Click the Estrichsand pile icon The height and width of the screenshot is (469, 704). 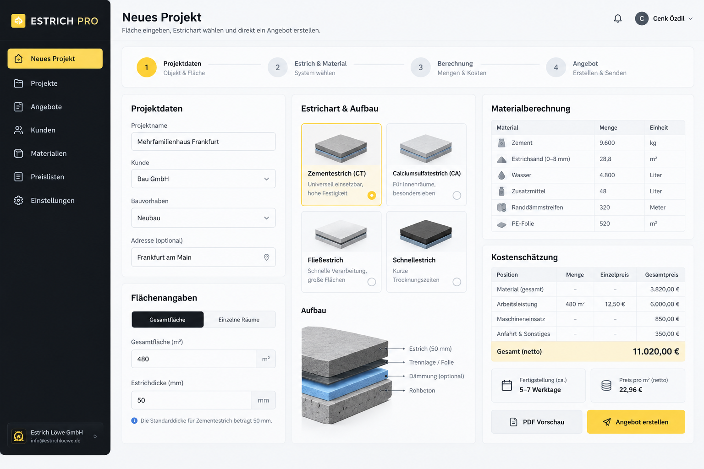pyautogui.click(x=501, y=159)
